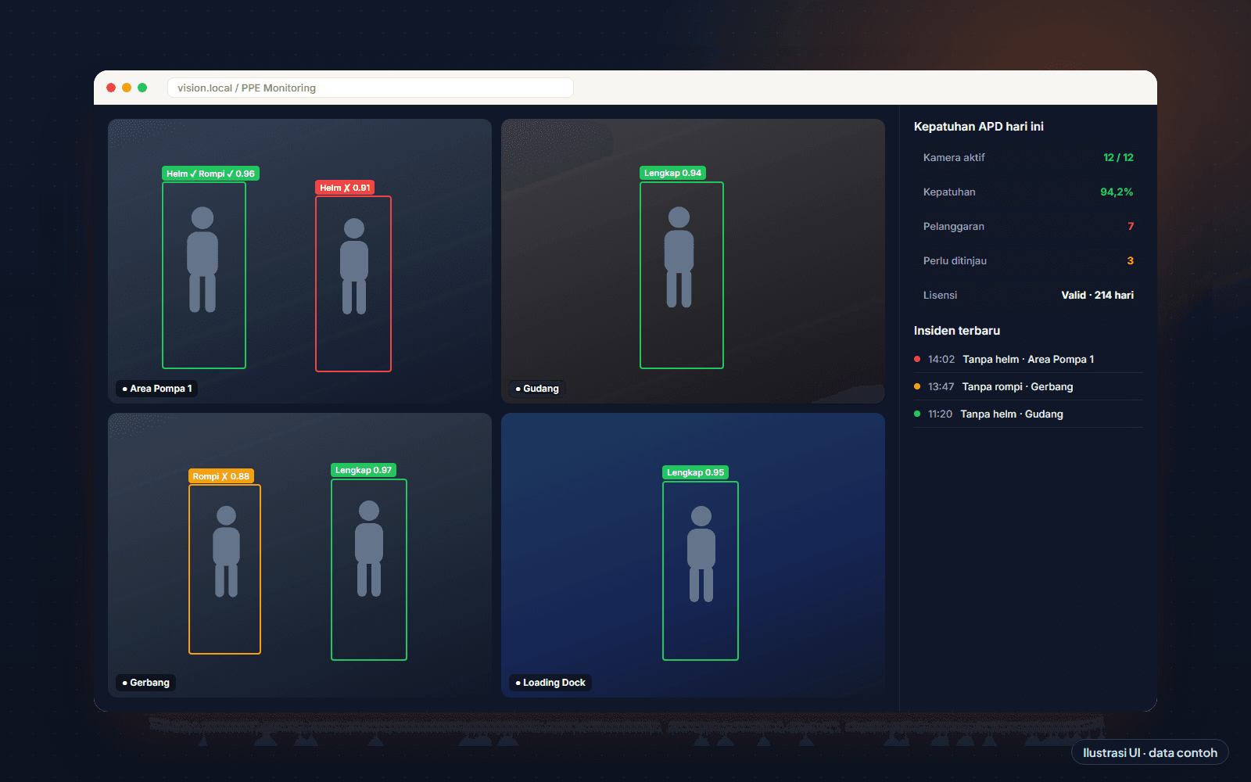Open the Loading Dock camera label
This screenshot has width=1251, height=782.
coord(550,683)
